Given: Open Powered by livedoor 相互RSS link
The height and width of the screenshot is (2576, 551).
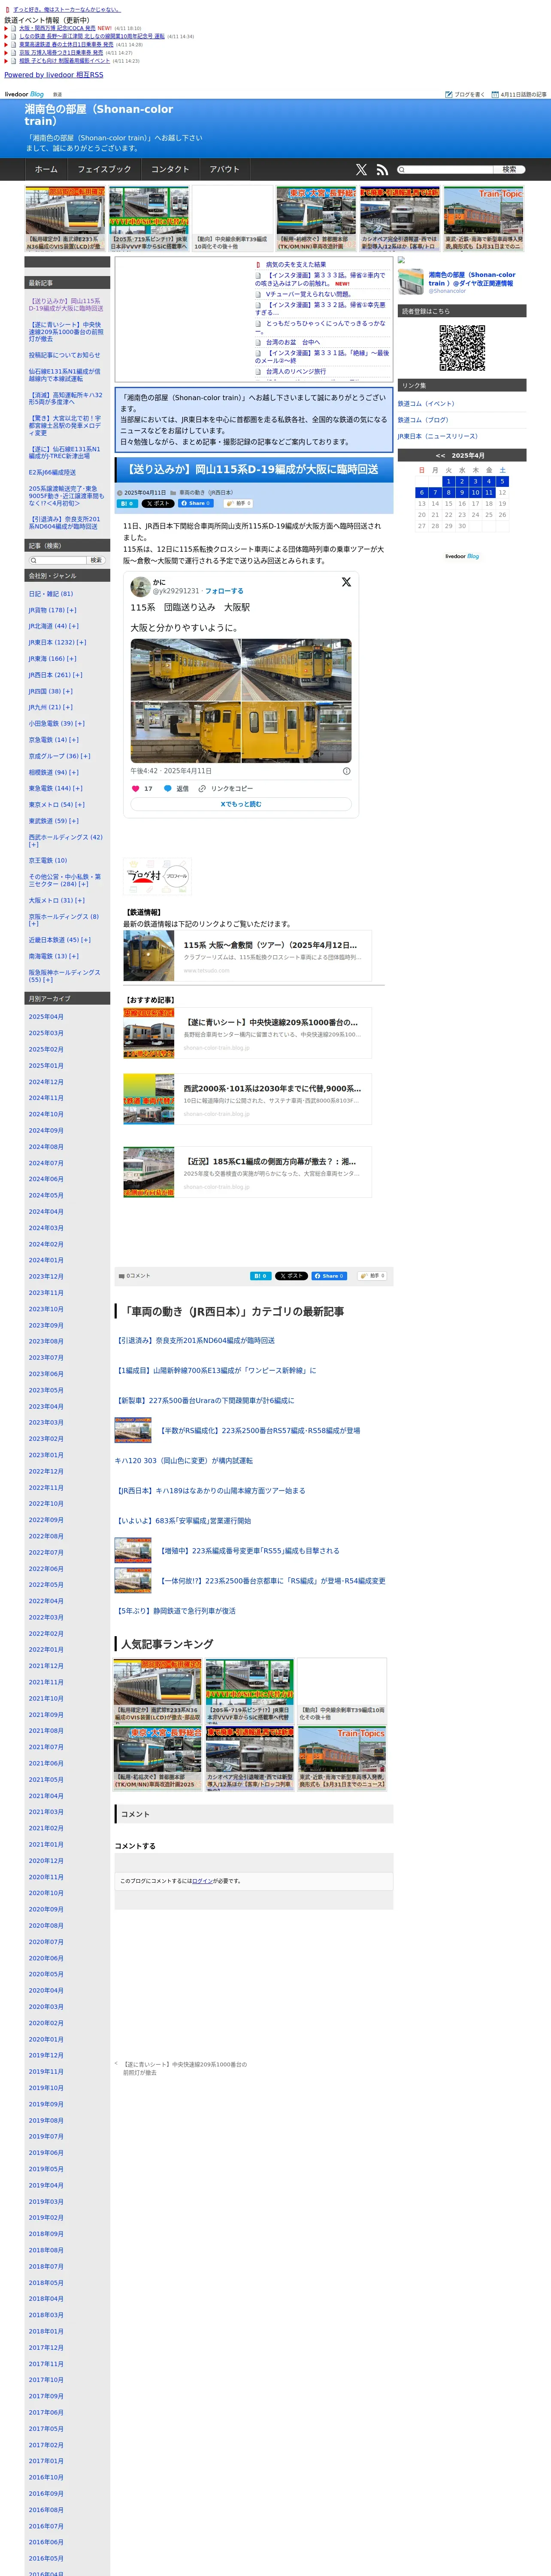Looking at the screenshot, I should (54, 75).
